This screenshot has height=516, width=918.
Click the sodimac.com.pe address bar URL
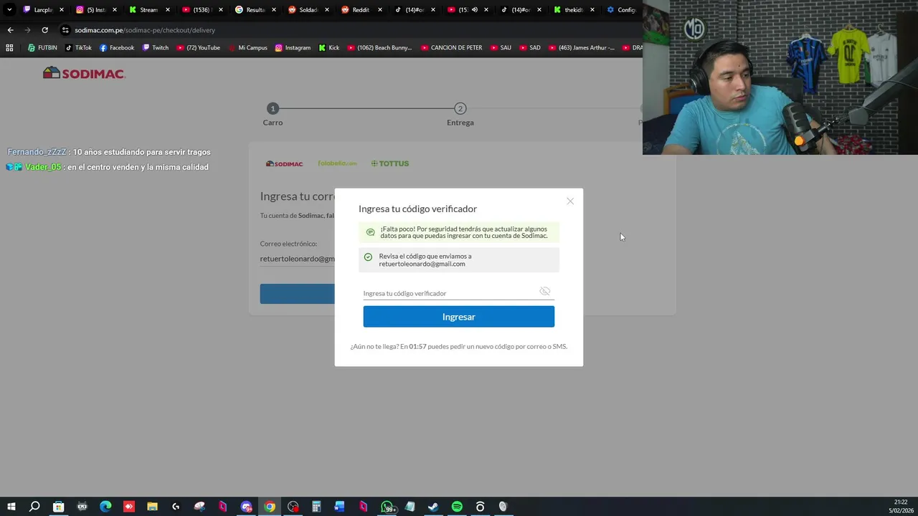[x=145, y=30]
